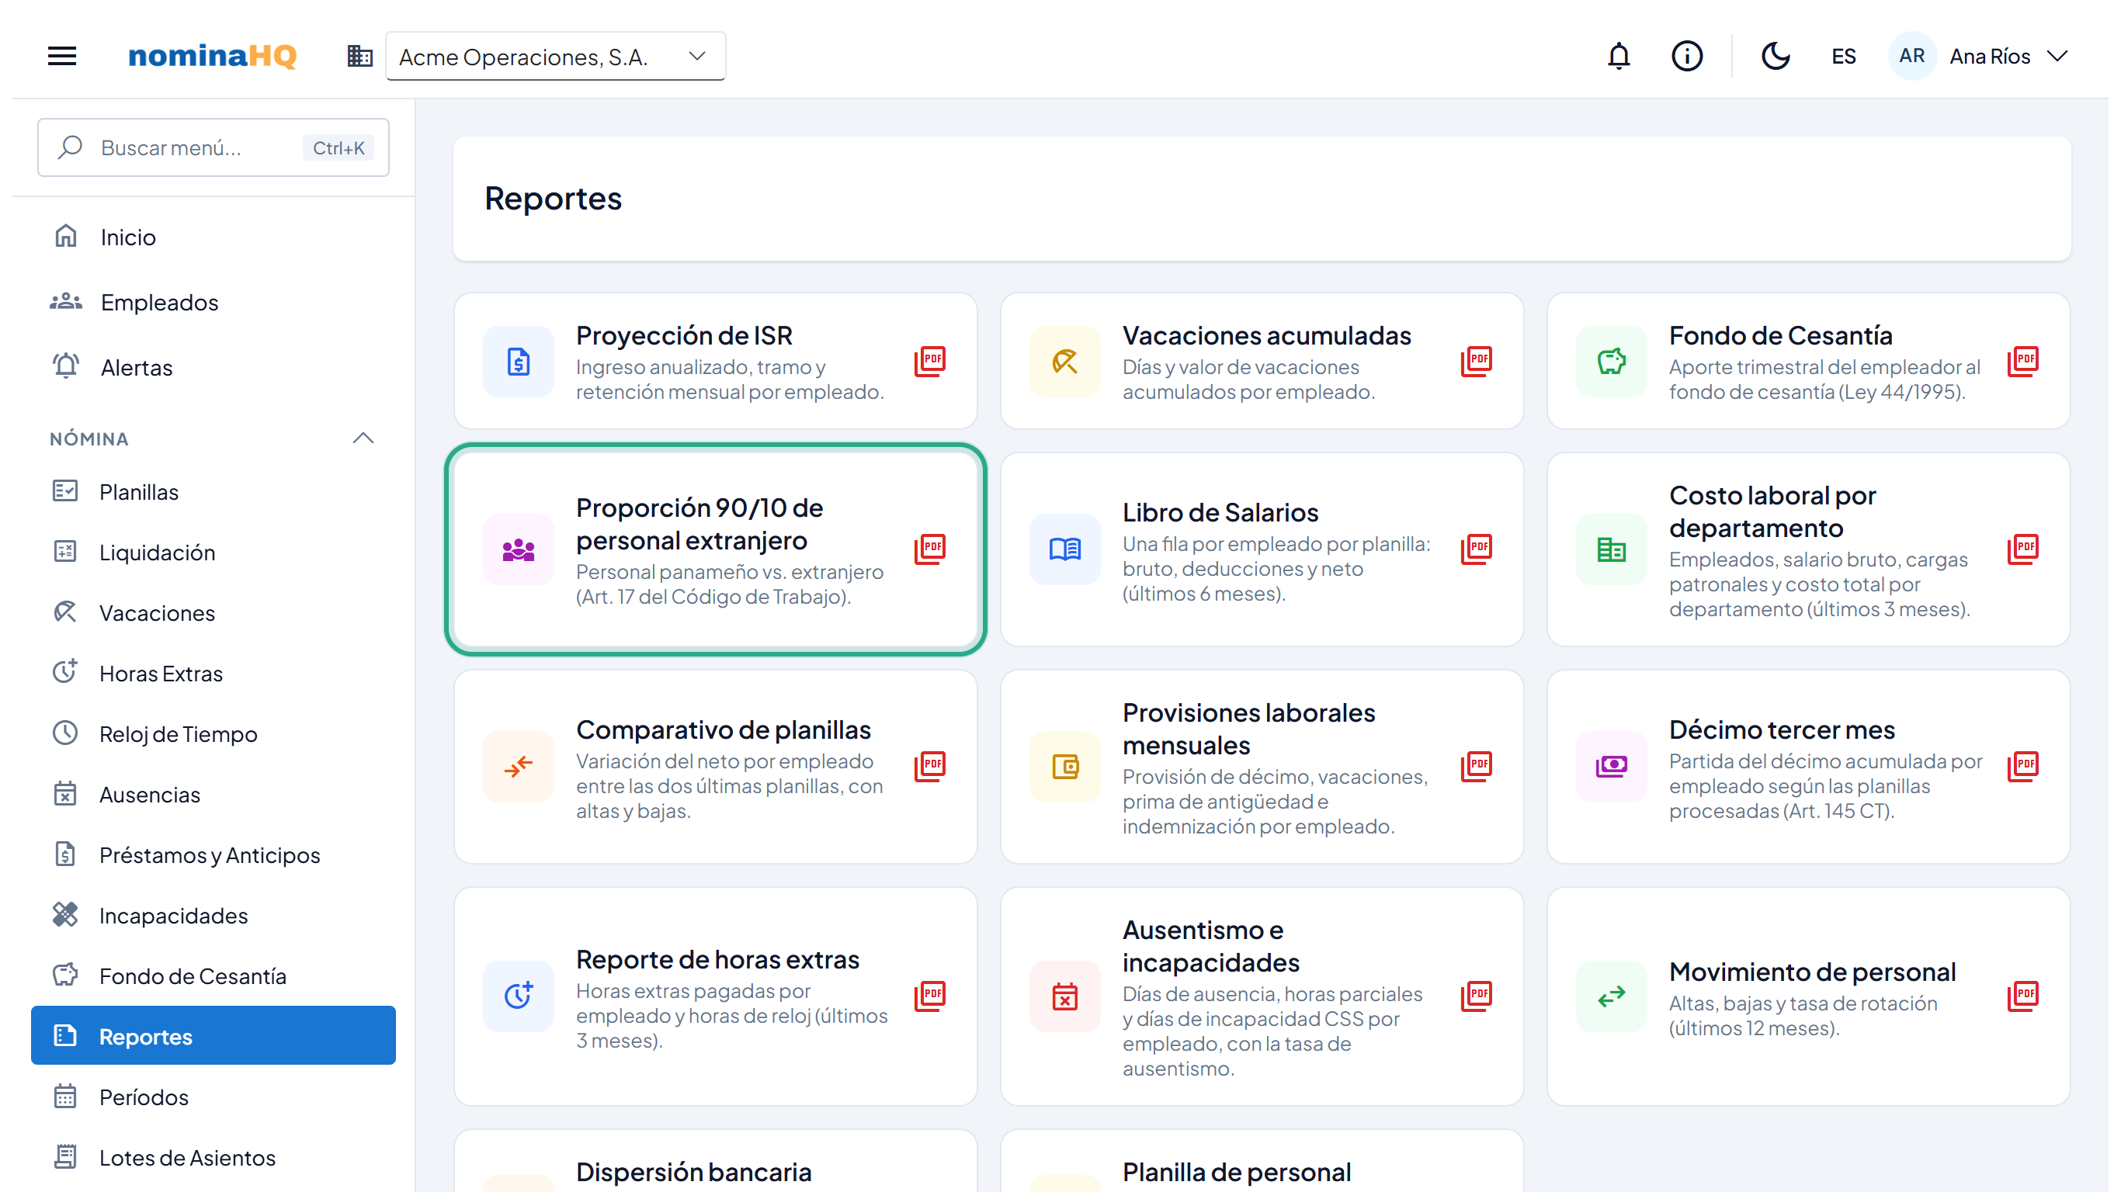The width and height of the screenshot is (2121, 1192).
Task: Focus the Buscar menú search field
Action: pos(213,147)
